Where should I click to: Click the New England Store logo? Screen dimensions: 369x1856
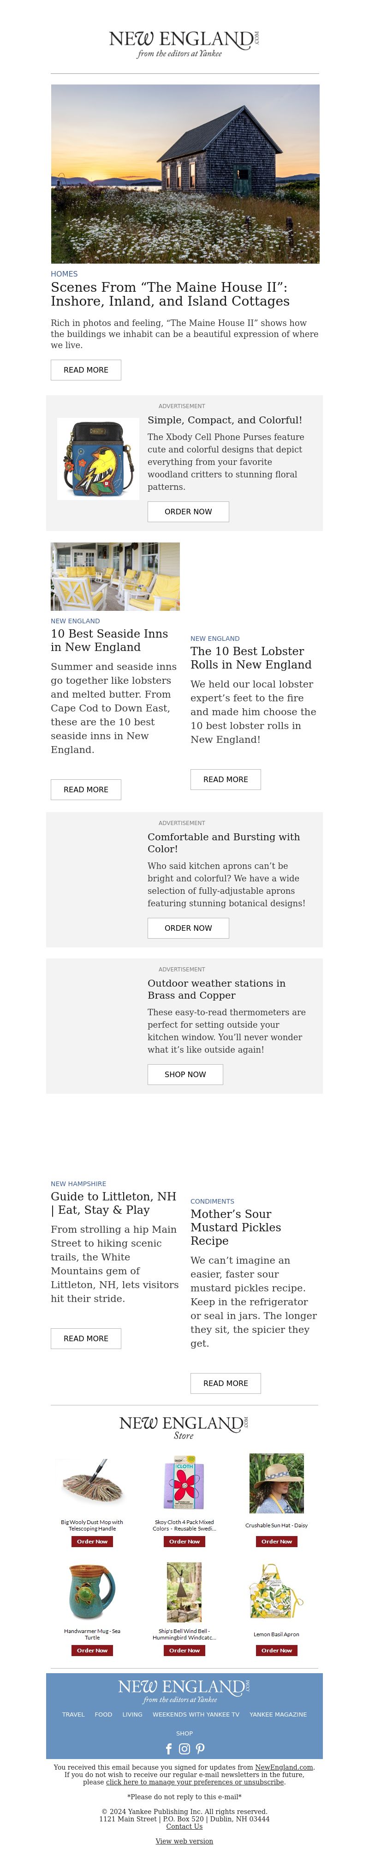(184, 1427)
